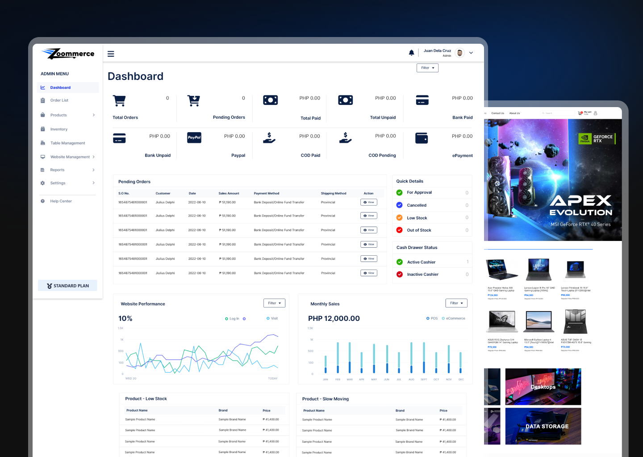Image resolution: width=643 pixels, height=457 pixels.
Task: Click the PayPal icon
Action: point(194,137)
